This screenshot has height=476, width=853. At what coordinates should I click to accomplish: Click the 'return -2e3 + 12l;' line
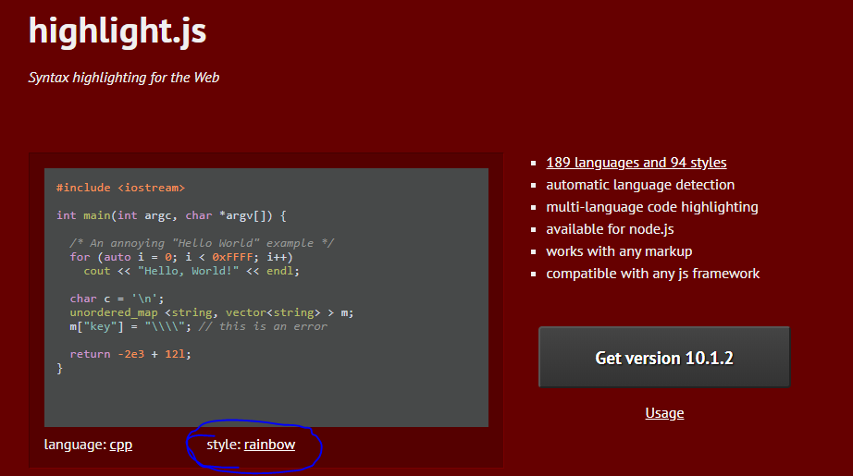pyautogui.click(x=130, y=354)
